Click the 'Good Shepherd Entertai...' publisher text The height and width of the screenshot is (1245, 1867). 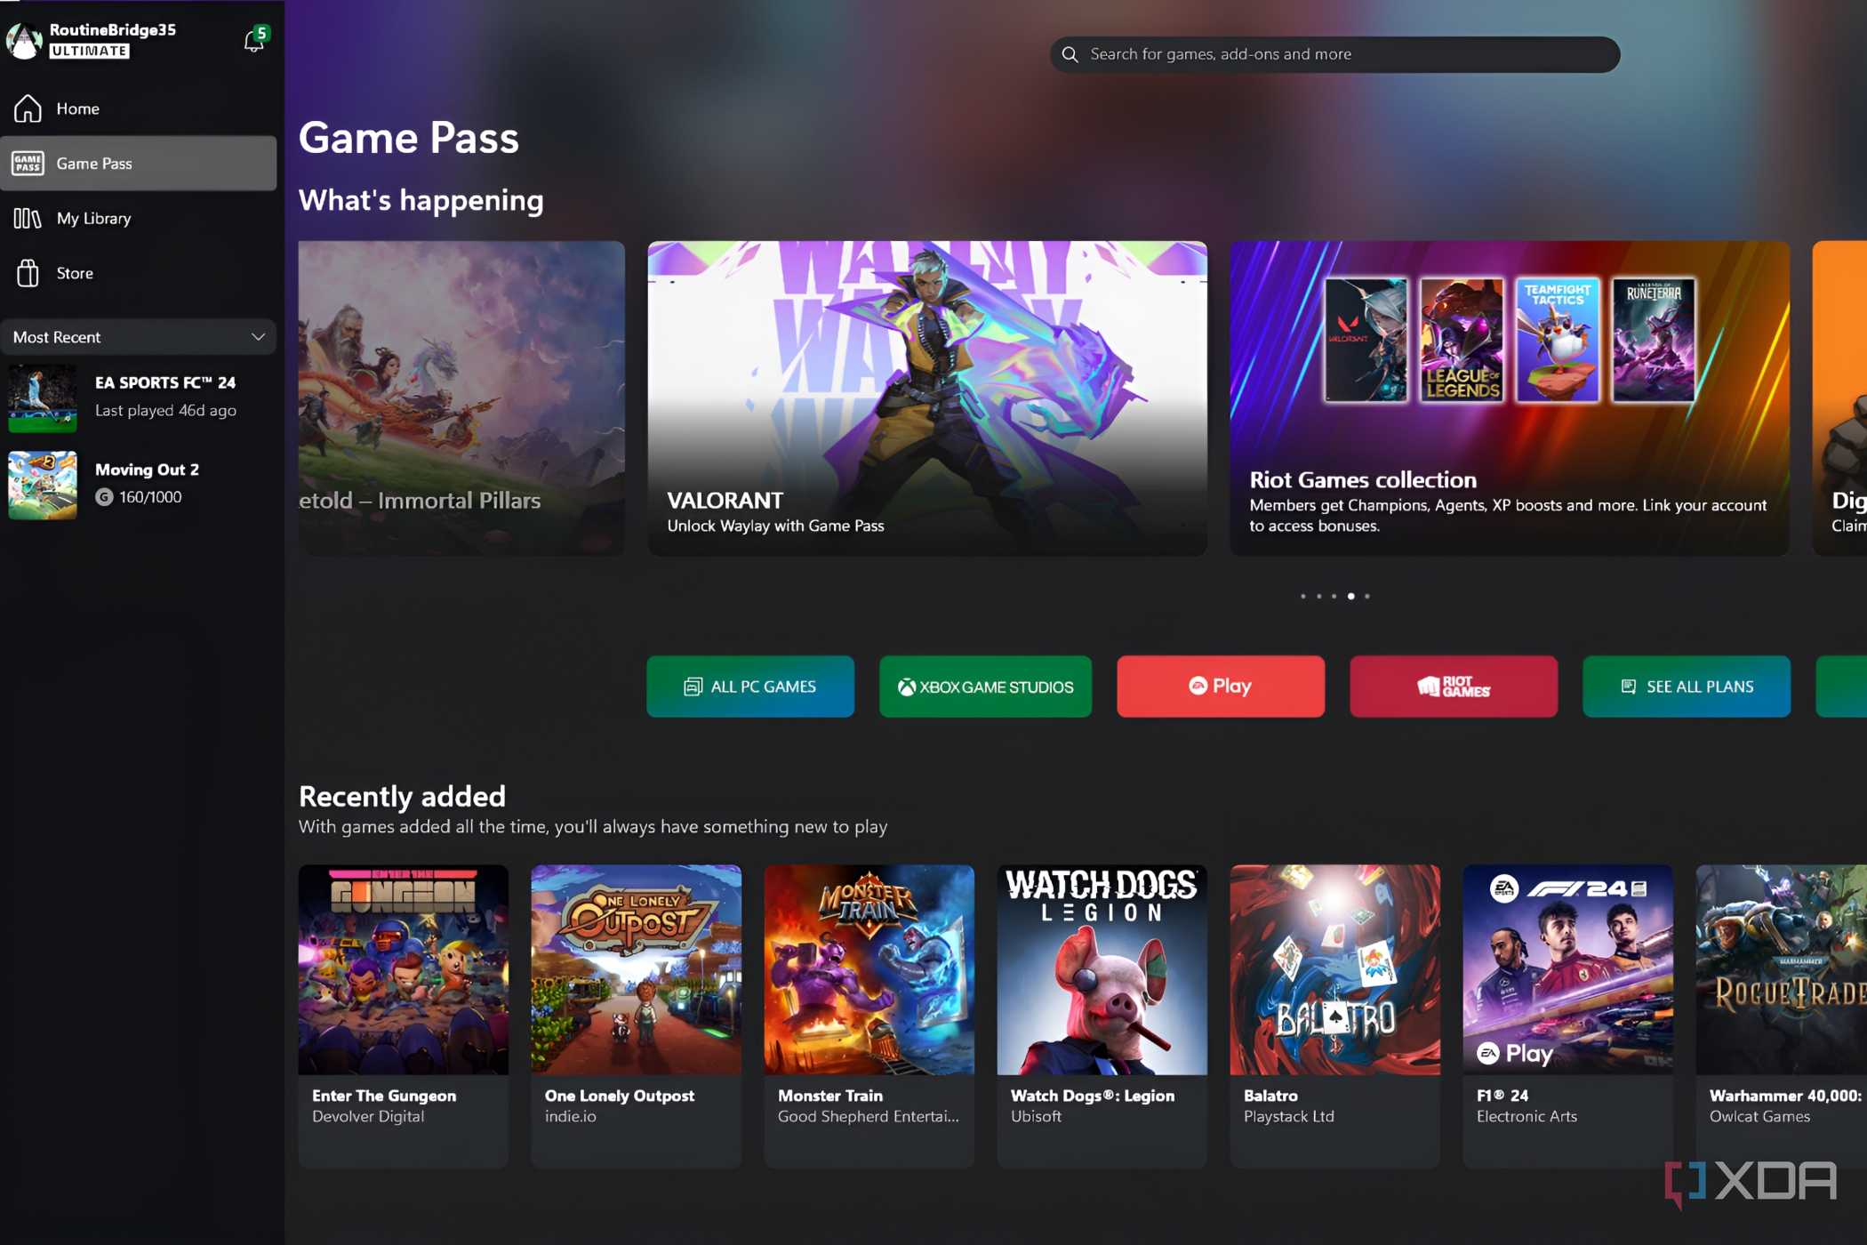(869, 1117)
